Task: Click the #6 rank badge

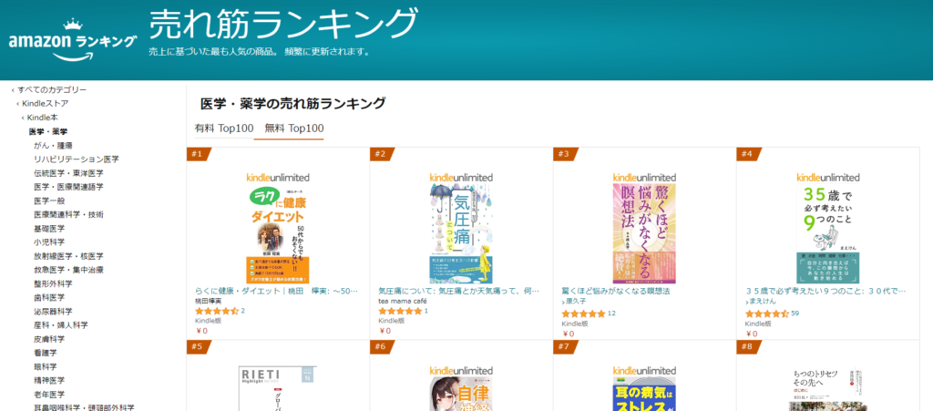Action: [380, 347]
